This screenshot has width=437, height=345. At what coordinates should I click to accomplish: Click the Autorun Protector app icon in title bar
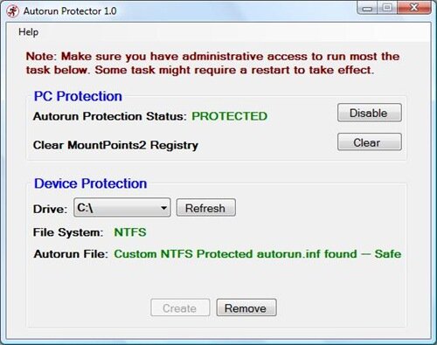point(12,11)
